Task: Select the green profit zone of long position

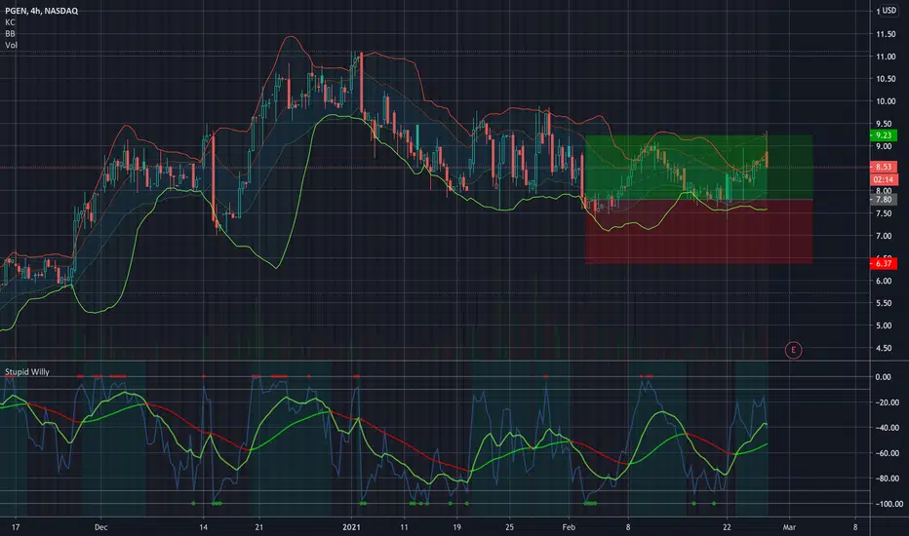Action: tap(698, 168)
